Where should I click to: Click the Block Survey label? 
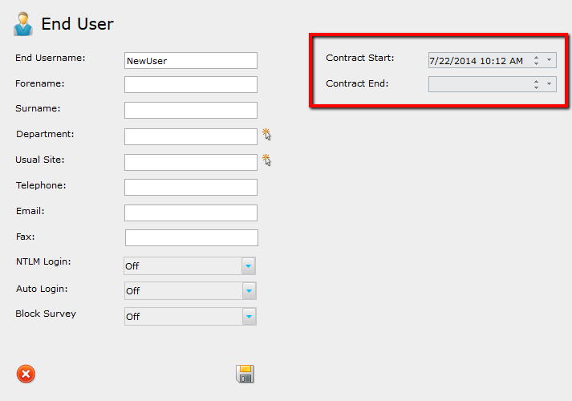click(x=46, y=314)
